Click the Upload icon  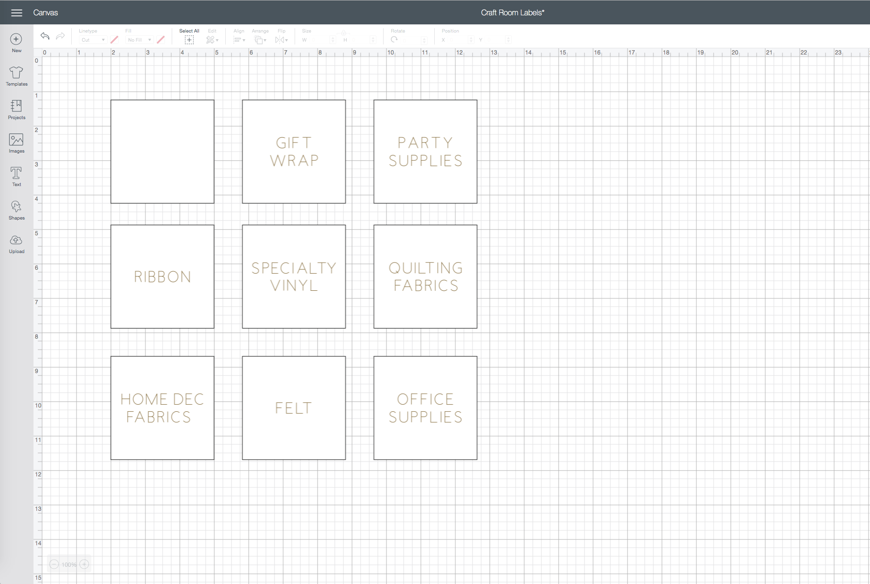(x=16, y=240)
